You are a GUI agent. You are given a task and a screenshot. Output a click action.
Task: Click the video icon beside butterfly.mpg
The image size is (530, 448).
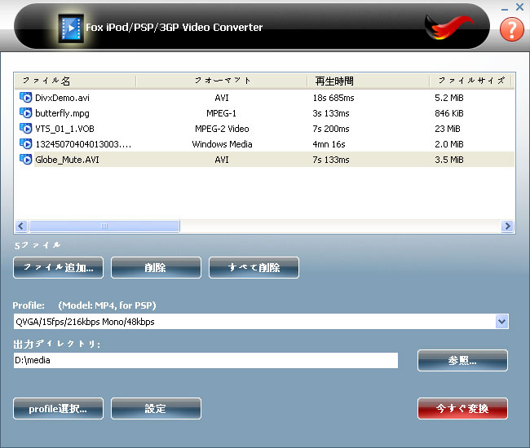click(26, 113)
